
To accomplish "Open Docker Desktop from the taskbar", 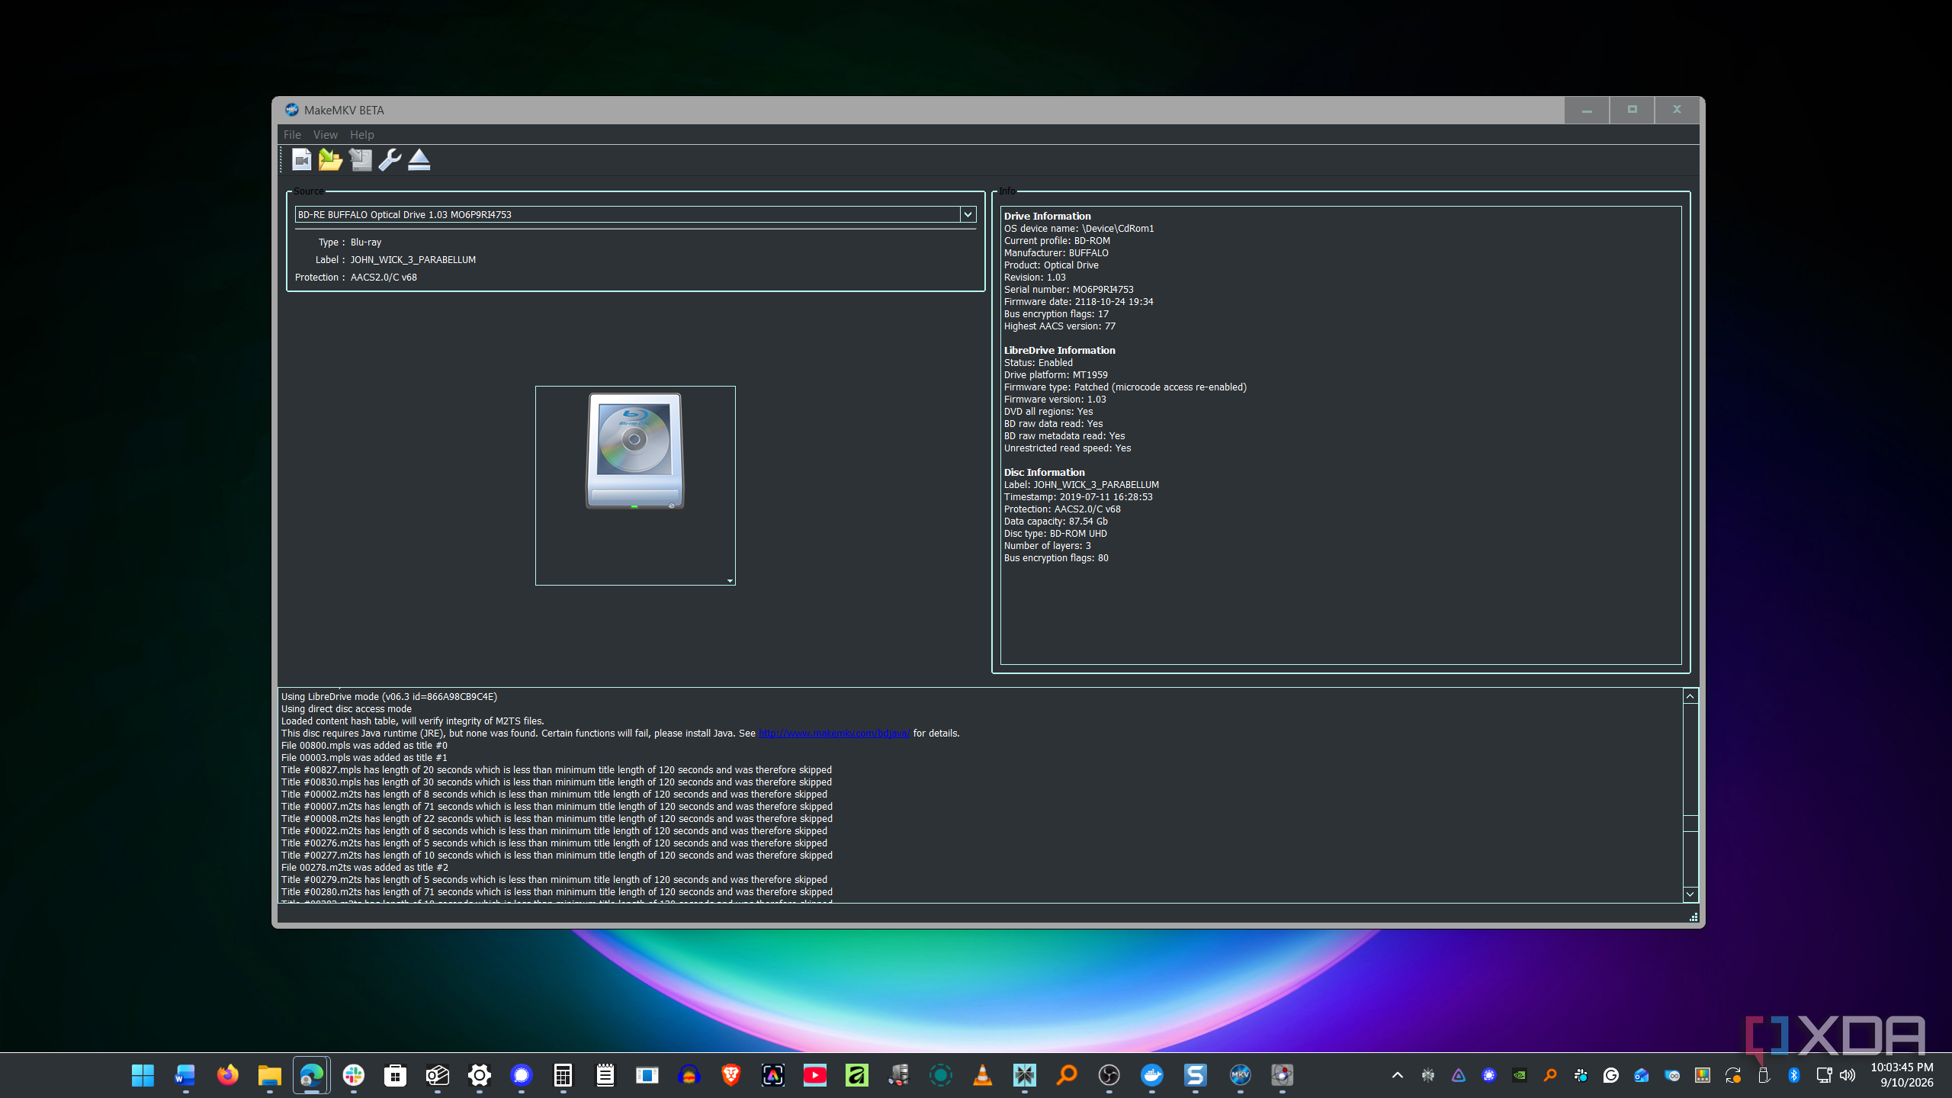I will click(x=1151, y=1075).
